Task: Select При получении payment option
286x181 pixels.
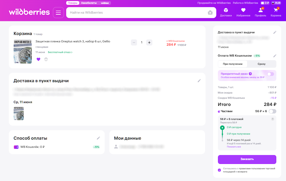Action: click(232, 64)
